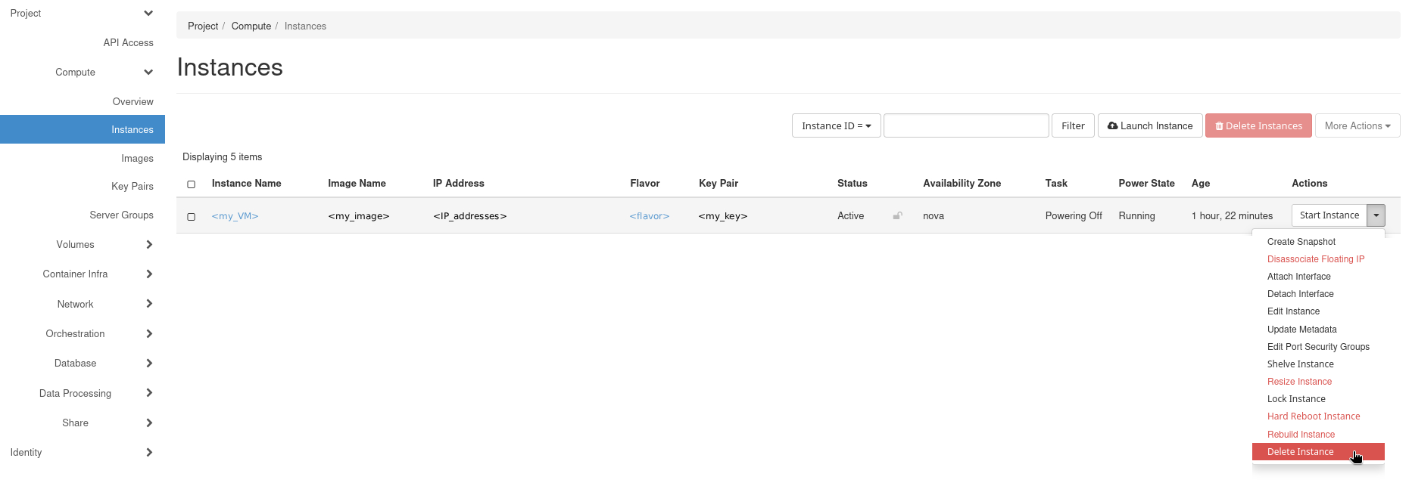Click the Launch Instance cloud button

point(1149,125)
